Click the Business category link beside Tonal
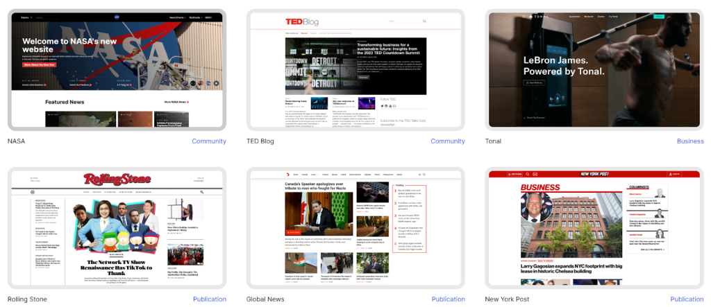 tap(690, 141)
